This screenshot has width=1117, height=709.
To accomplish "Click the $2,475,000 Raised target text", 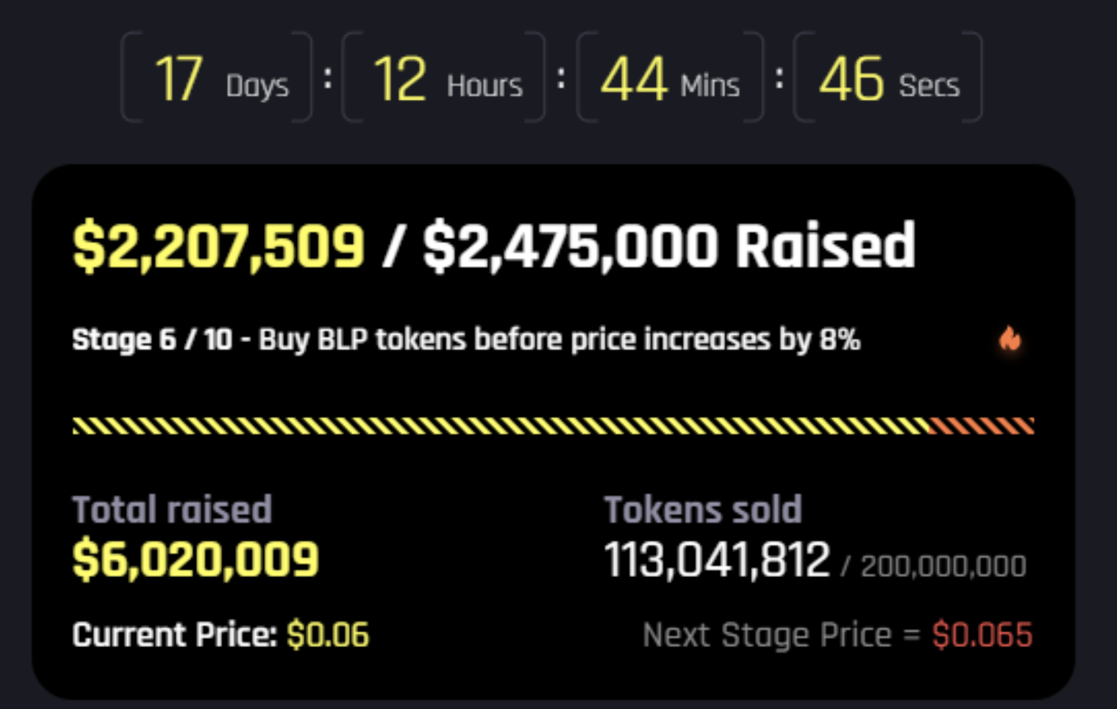I will point(668,246).
